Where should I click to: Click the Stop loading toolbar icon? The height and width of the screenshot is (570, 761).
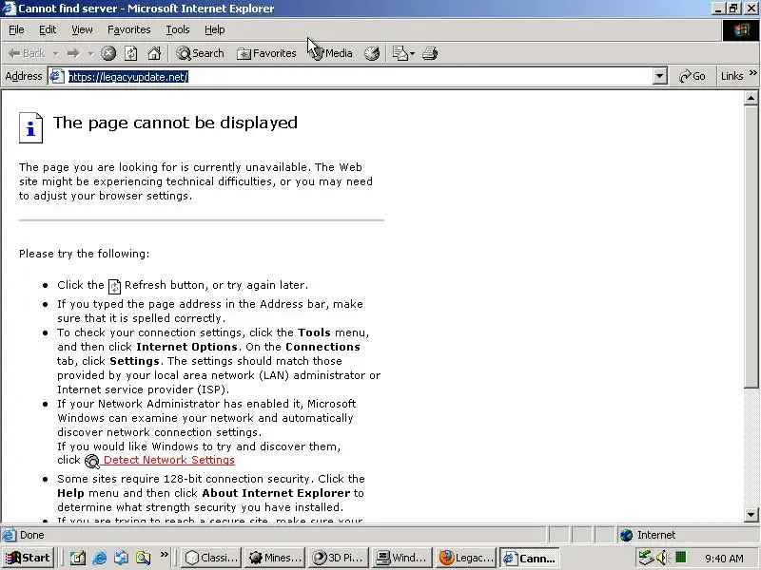(x=108, y=53)
